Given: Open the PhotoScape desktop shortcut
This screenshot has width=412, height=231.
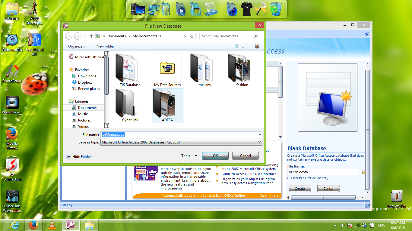Looking at the screenshot, I should (x=12, y=74).
